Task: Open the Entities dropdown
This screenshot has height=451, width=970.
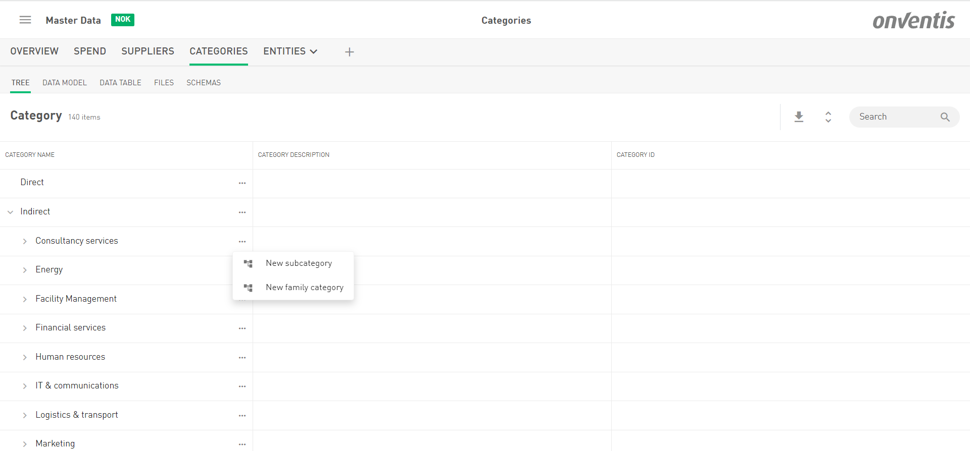Action: point(290,51)
